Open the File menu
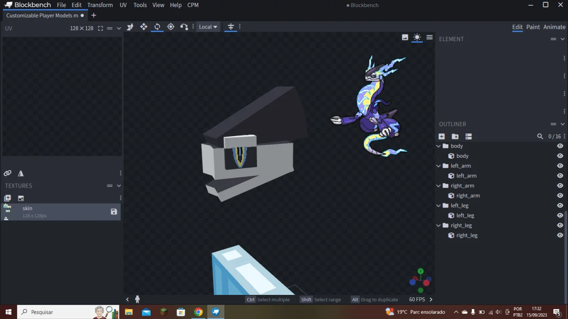This screenshot has height=319, width=568. pyautogui.click(x=62, y=5)
